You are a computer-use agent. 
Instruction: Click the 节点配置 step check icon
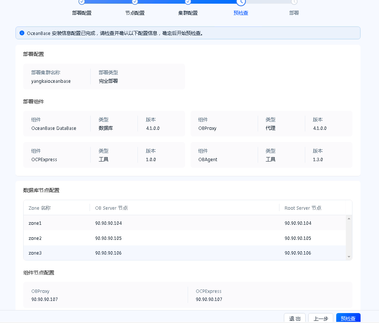pyautogui.click(x=135, y=2)
